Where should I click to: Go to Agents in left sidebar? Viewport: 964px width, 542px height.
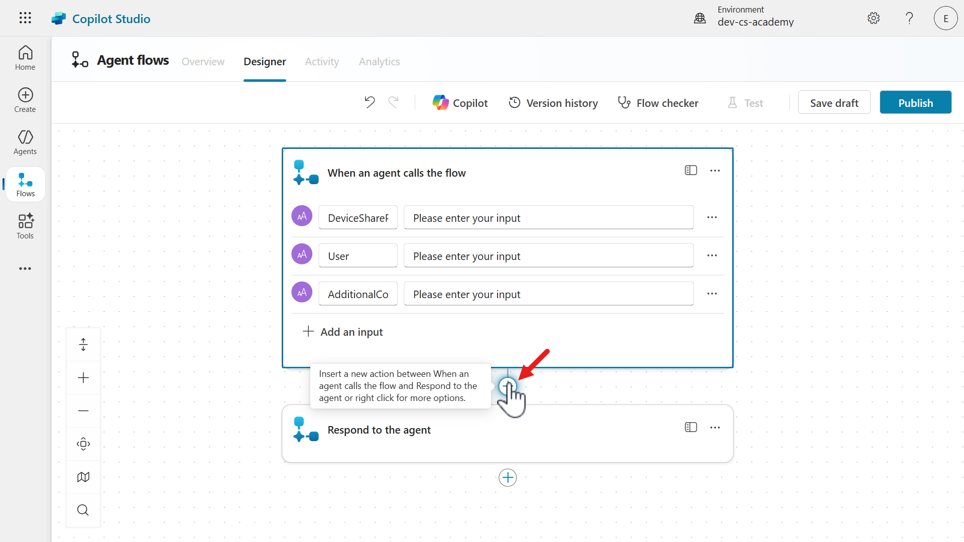tap(25, 143)
